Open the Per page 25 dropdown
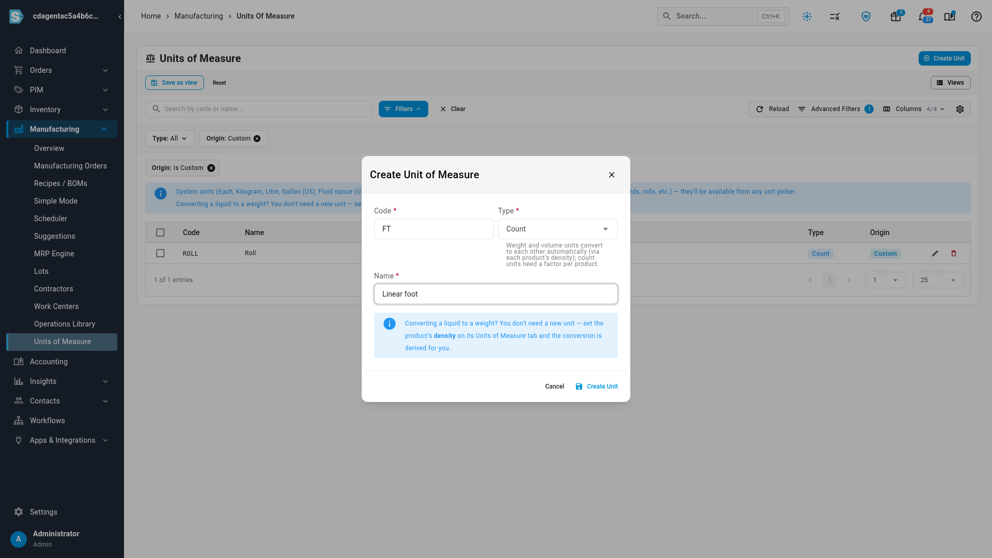 pos(938,280)
